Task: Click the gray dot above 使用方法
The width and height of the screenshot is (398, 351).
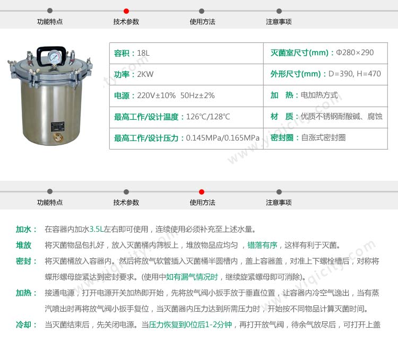Action: coord(202,11)
